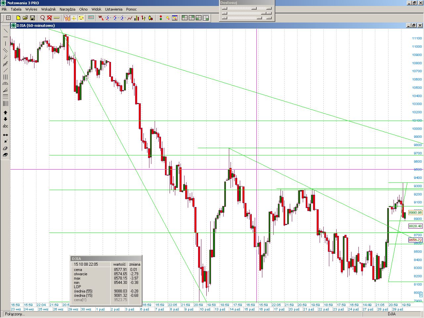The image size is (424, 318).
Task: Click the DJIA info panel header
Action: [x=106, y=259]
